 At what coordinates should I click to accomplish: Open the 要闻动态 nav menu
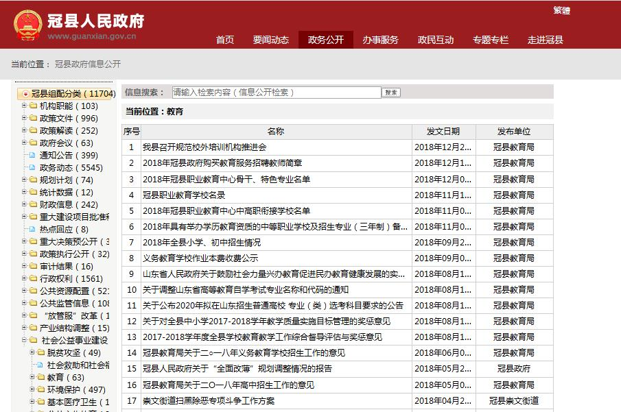pyautogui.click(x=271, y=40)
